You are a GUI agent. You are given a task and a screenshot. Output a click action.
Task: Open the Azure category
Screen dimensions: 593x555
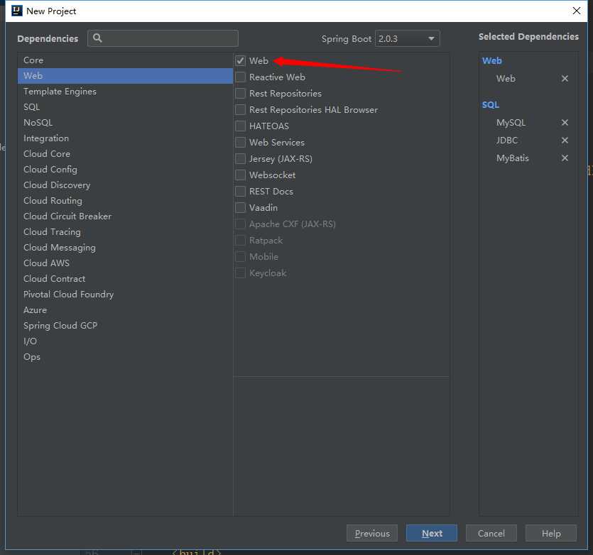(125, 310)
